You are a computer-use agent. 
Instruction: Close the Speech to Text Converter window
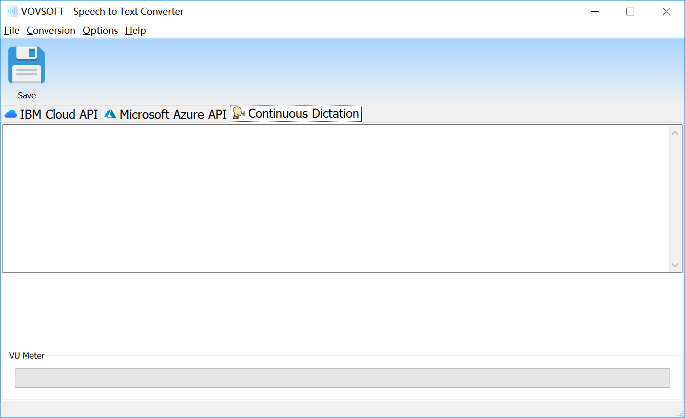[x=667, y=11]
